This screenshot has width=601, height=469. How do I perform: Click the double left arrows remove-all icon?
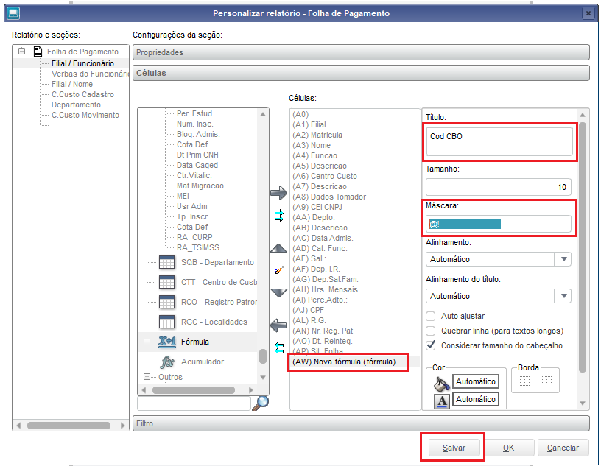pos(279,348)
